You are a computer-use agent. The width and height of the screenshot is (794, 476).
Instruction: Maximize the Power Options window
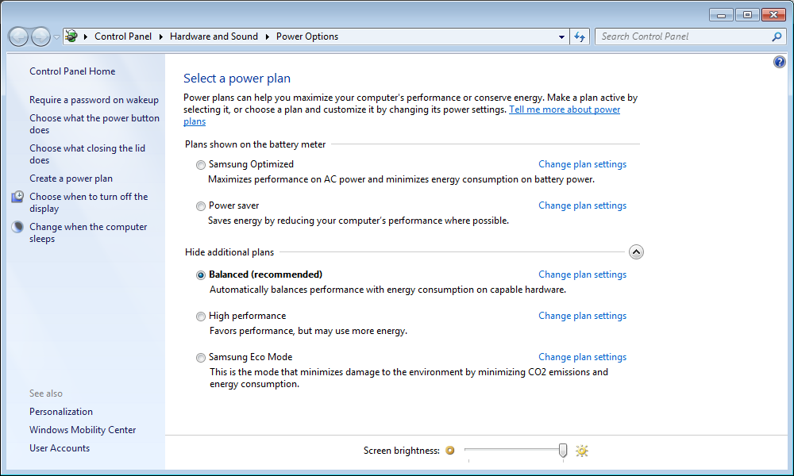pyautogui.click(x=747, y=15)
